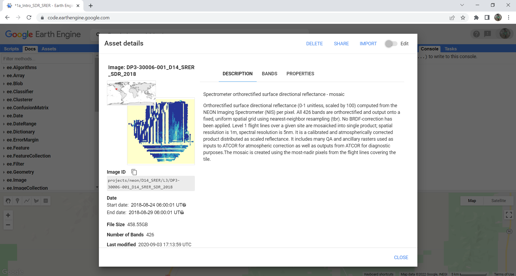The width and height of the screenshot is (516, 276).
Task: Toggle the Edit switch in Asset details
Action: (391, 44)
